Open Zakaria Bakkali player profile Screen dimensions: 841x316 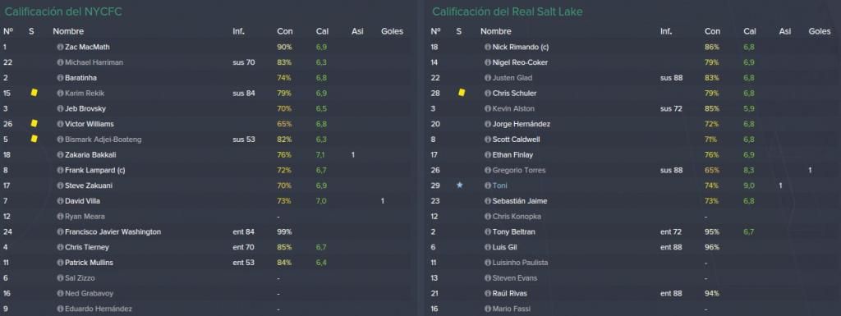click(x=90, y=155)
